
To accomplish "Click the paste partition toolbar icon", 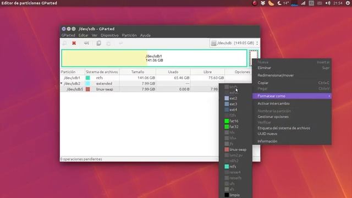I will 108,43.
